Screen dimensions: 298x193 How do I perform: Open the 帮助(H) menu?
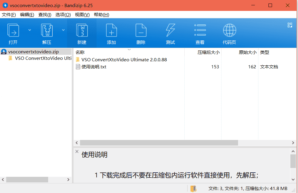(102, 15)
